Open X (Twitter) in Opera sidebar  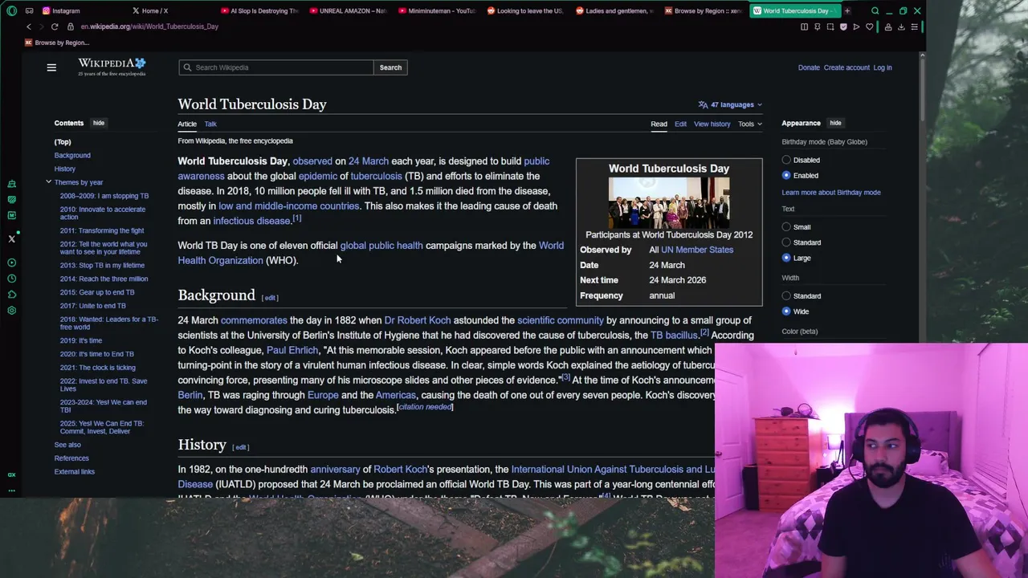(x=11, y=238)
